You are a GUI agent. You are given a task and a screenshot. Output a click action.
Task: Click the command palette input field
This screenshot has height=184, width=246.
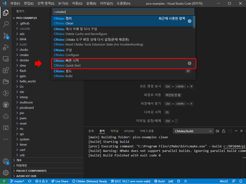pos(123,12)
